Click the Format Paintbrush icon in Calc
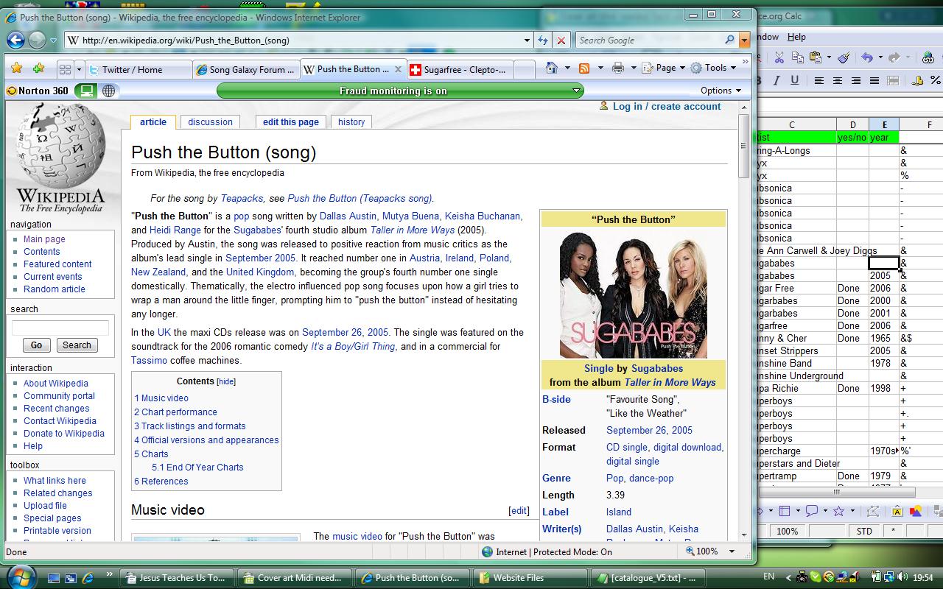Screen dimensions: 943x589 pyautogui.click(x=844, y=57)
